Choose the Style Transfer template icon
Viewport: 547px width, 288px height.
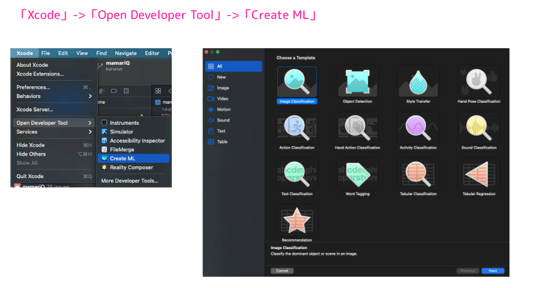[x=418, y=82]
